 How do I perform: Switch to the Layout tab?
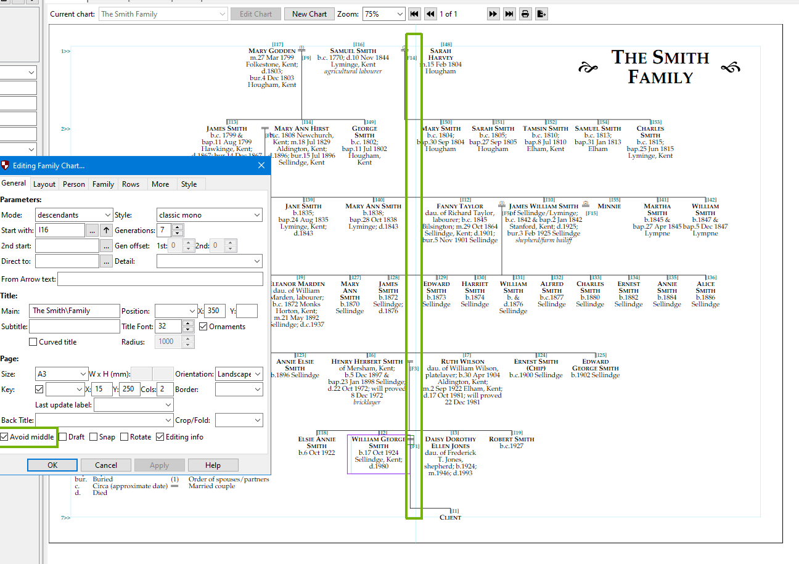(x=44, y=184)
